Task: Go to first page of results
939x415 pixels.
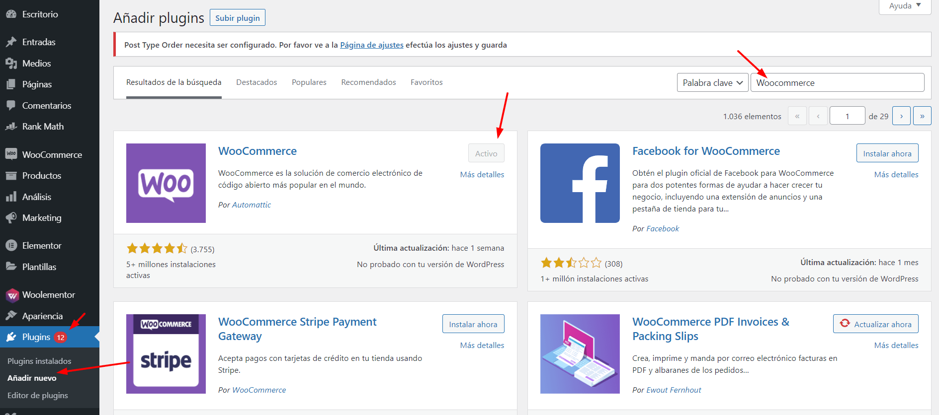Action: click(797, 116)
